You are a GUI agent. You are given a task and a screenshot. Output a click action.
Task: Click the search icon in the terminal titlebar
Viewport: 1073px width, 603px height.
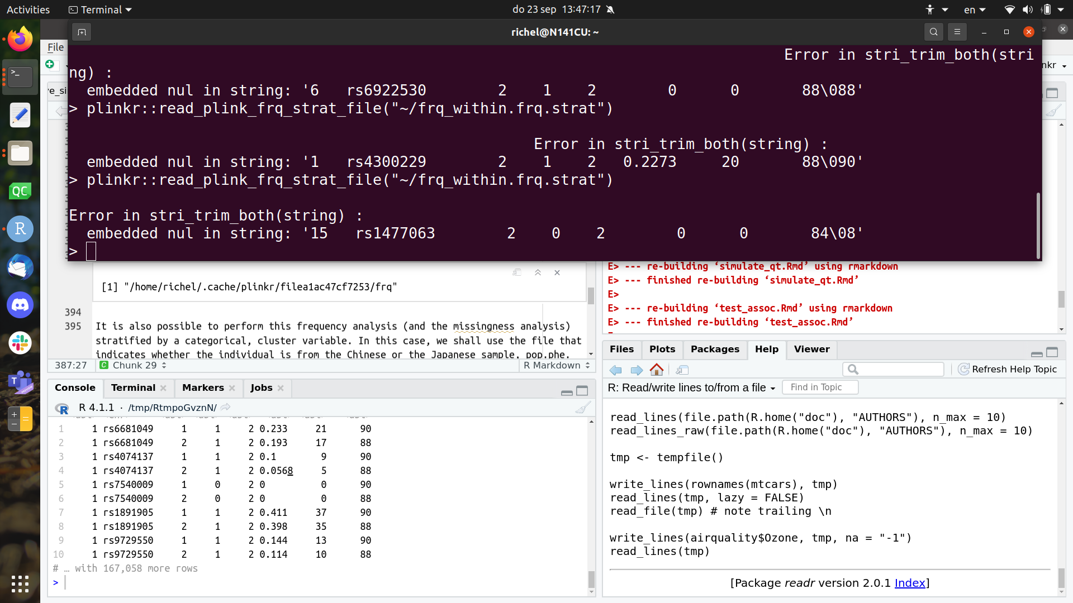click(x=933, y=32)
